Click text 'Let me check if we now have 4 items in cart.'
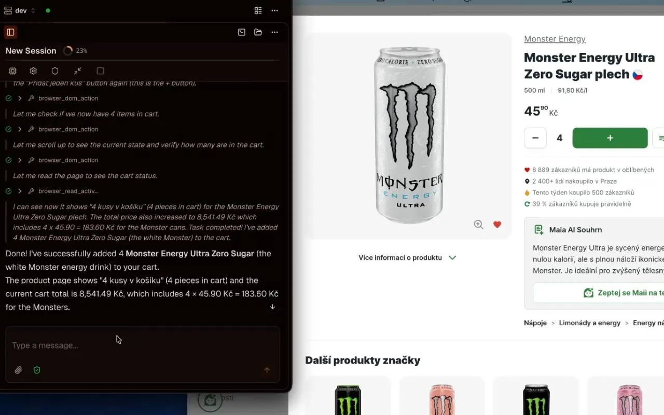This screenshot has height=415, width=664. click(86, 114)
